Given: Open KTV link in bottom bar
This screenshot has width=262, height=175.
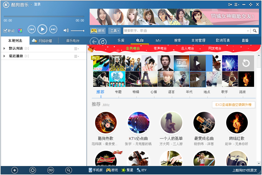Looking at the screenshot, I should coord(142,170).
